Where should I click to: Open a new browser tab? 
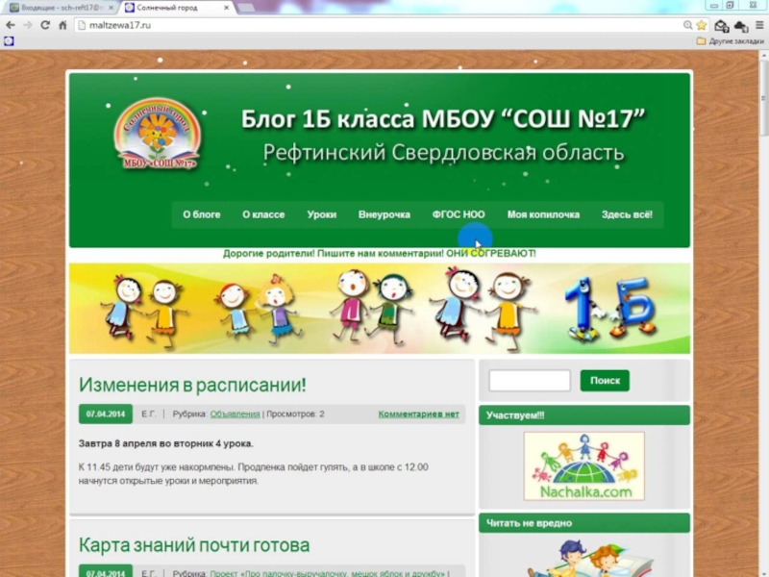246,8
